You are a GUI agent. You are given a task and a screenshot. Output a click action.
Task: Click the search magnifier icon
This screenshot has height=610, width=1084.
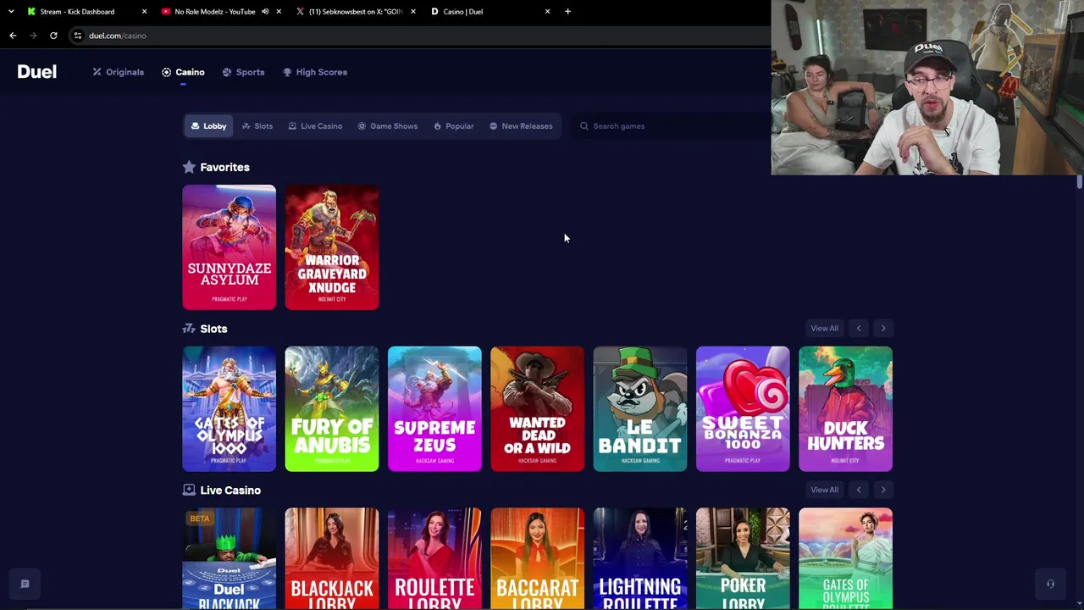[583, 126]
